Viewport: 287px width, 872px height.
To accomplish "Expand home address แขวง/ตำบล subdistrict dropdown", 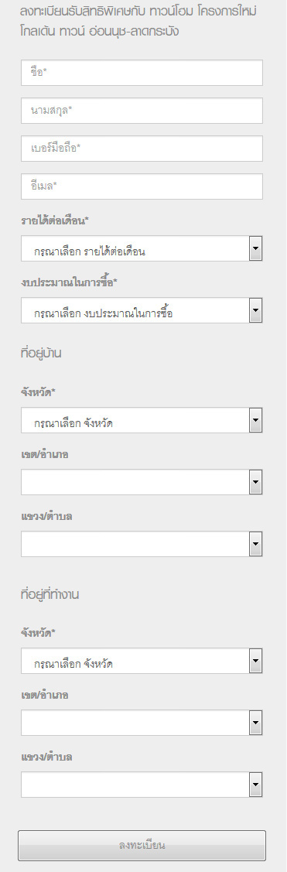I will point(142,544).
